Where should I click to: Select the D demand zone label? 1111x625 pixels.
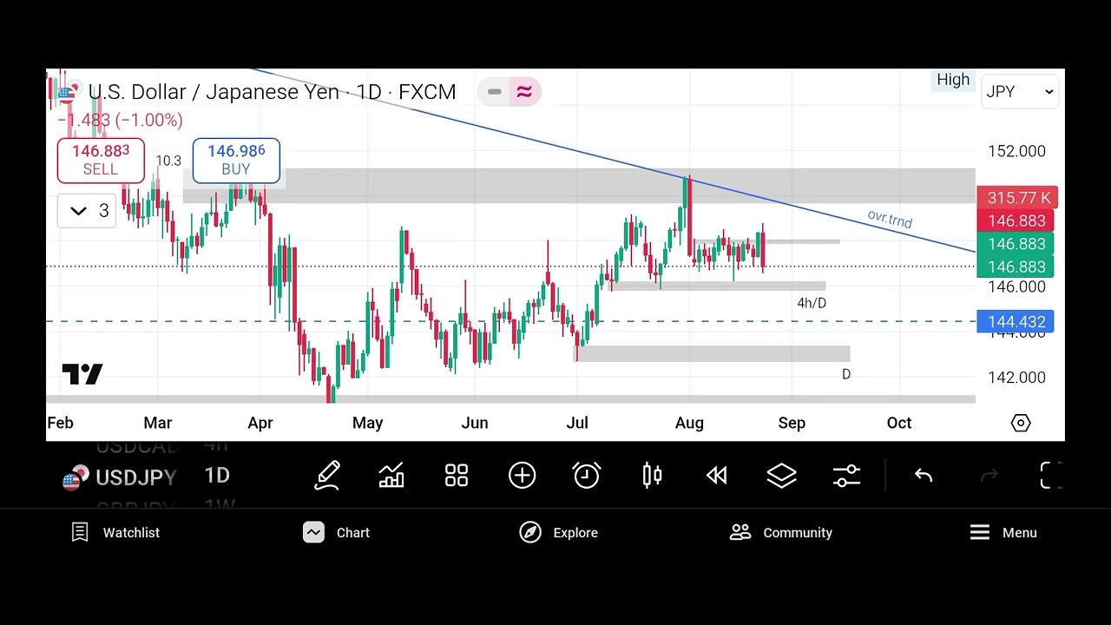coord(846,374)
